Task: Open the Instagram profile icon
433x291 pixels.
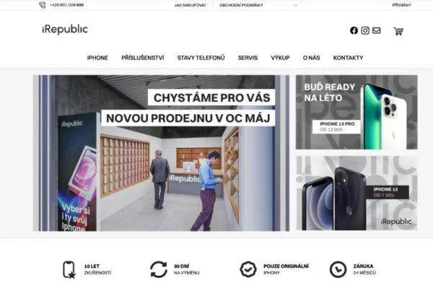Action: click(x=365, y=30)
